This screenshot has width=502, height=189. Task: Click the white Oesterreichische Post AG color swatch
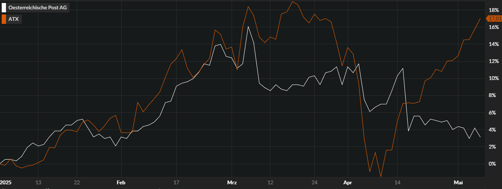pyautogui.click(x=4, y=7)
